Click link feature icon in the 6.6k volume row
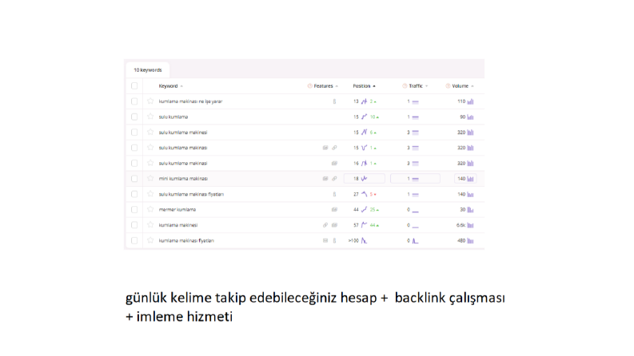634x356 pixels. point(325,225)
